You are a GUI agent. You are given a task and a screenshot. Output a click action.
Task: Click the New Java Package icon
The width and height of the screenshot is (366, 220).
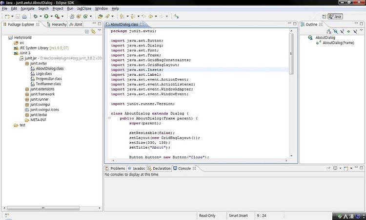point(79,16)
